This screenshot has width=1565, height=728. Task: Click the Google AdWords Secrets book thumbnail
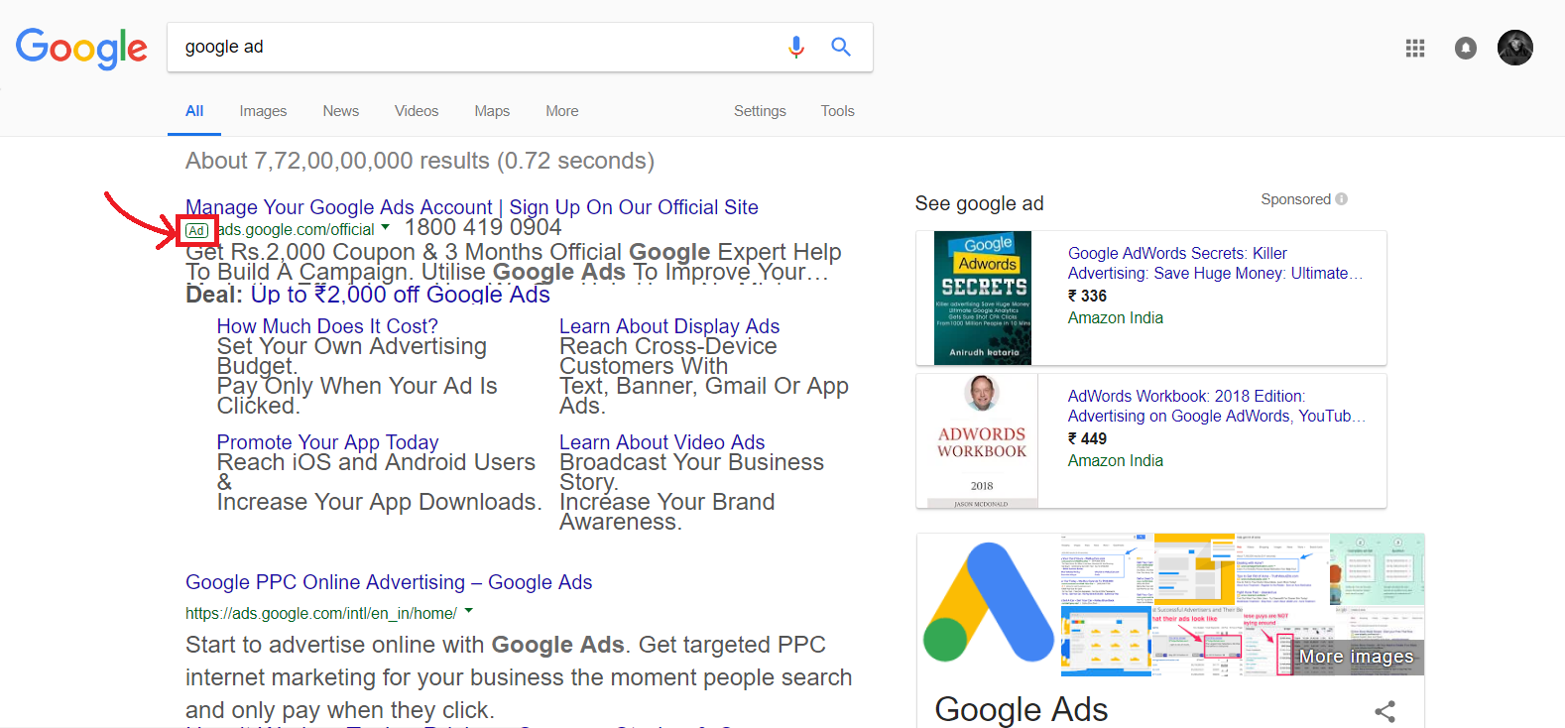[982, 298]
